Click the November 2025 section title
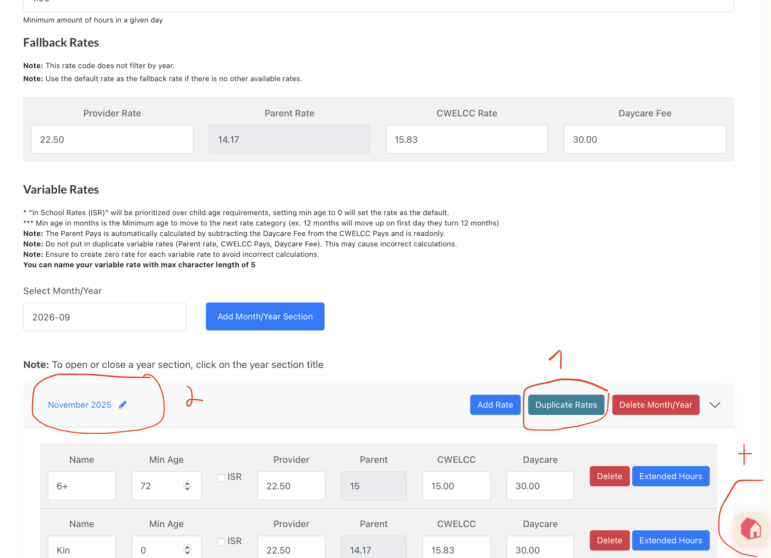 point(80,404)
